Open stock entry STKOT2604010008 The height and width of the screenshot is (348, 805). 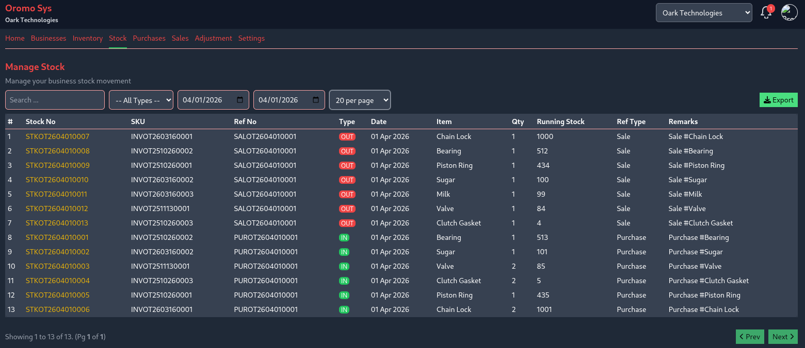pos(57,151)
